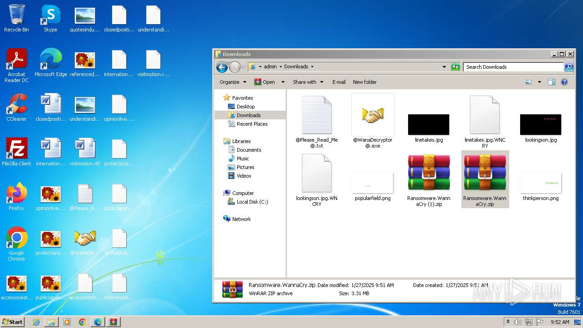Click the Chrome icon on the taskbar
This screenshot has height=328, width=583.
(82, 322)
